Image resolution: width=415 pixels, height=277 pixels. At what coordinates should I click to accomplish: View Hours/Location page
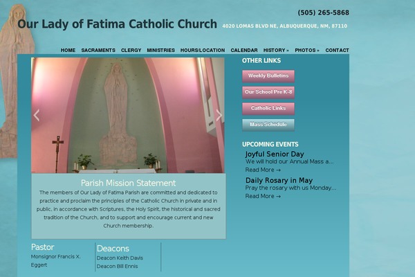(x=203, y=50)
